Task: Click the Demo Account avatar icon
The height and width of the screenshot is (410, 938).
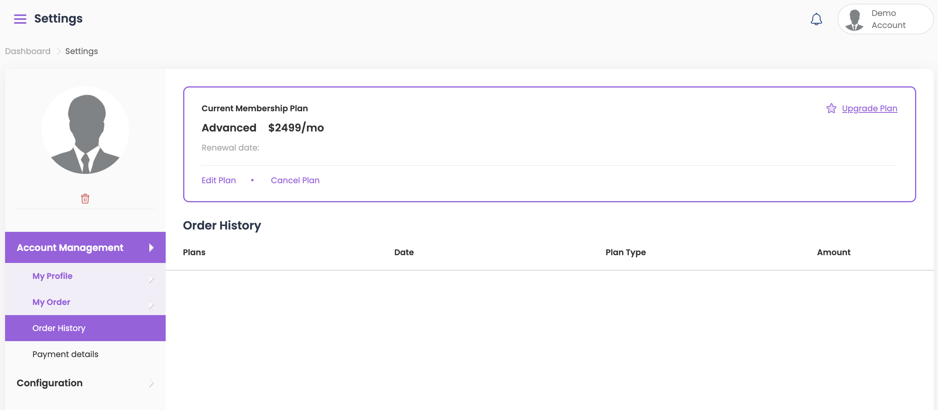Action: (x=854, y=20)
